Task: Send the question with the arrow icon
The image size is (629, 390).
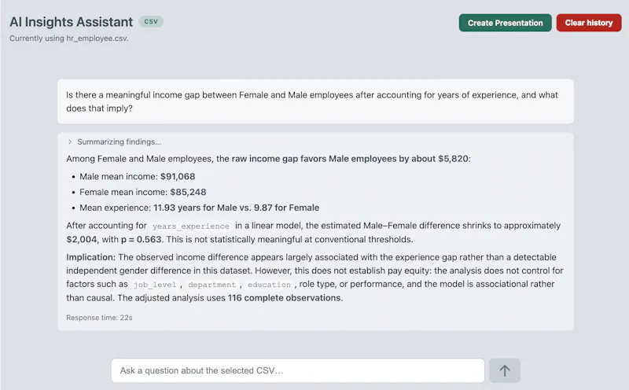Action: (x=505, y=370)
